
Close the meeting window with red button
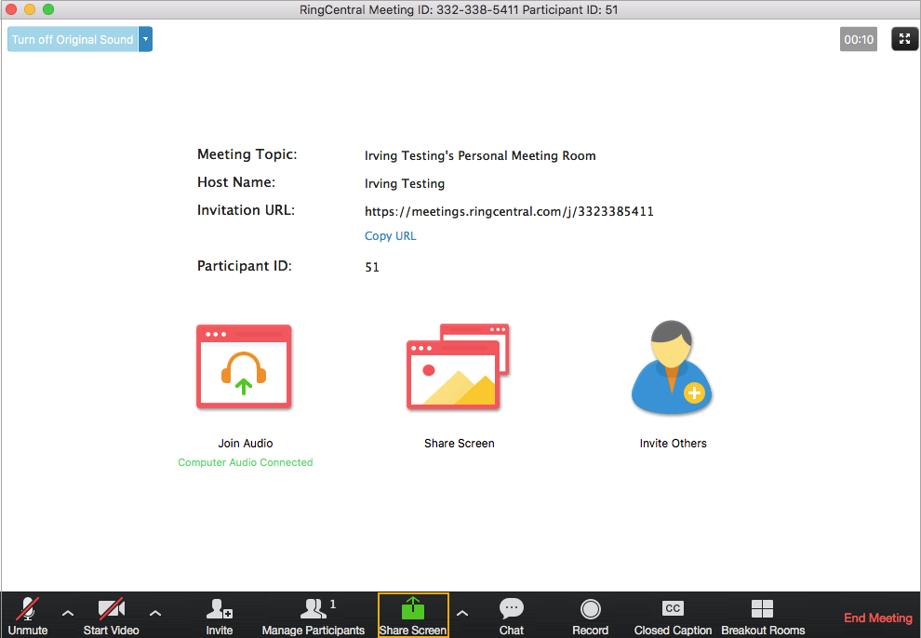[x=11, y=9]
